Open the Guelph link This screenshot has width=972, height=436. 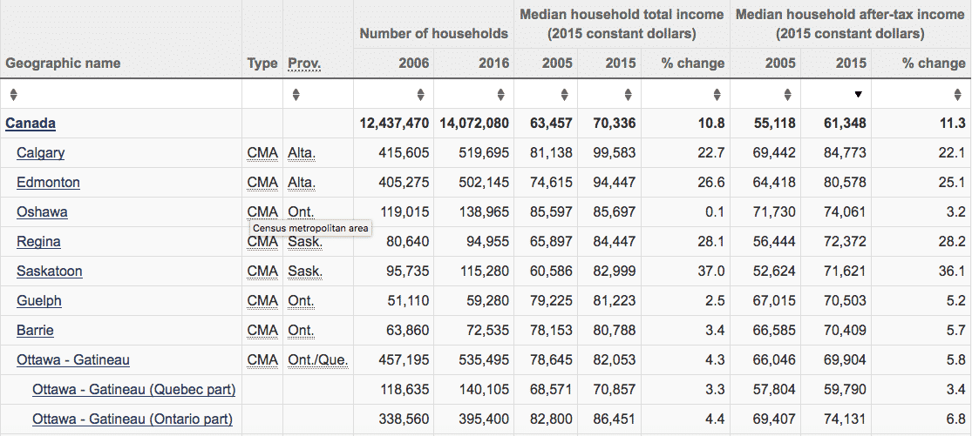(39, 300)
